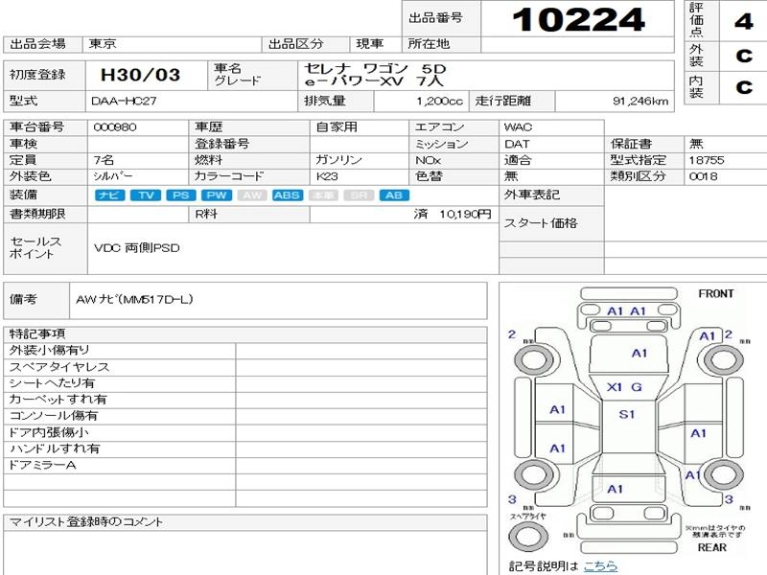Select the blue AB airbag badge
767x575 pixels.
394,195
